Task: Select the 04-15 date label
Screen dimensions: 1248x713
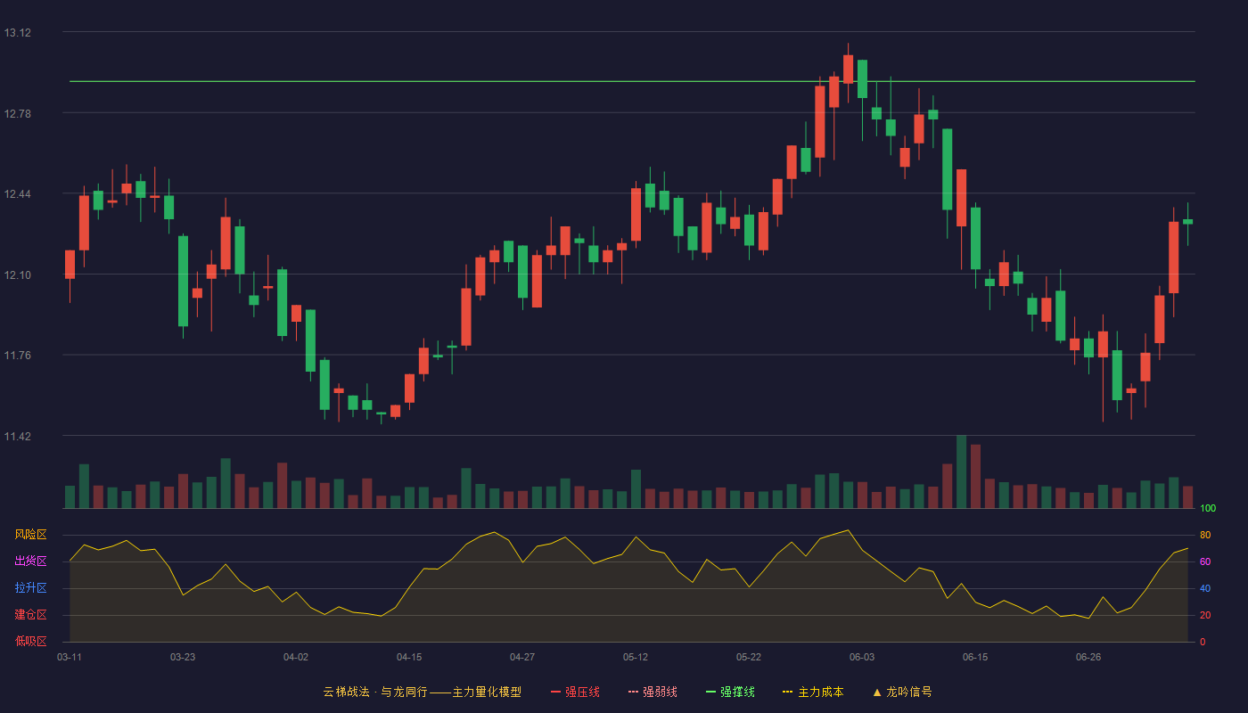Action: 409,657
